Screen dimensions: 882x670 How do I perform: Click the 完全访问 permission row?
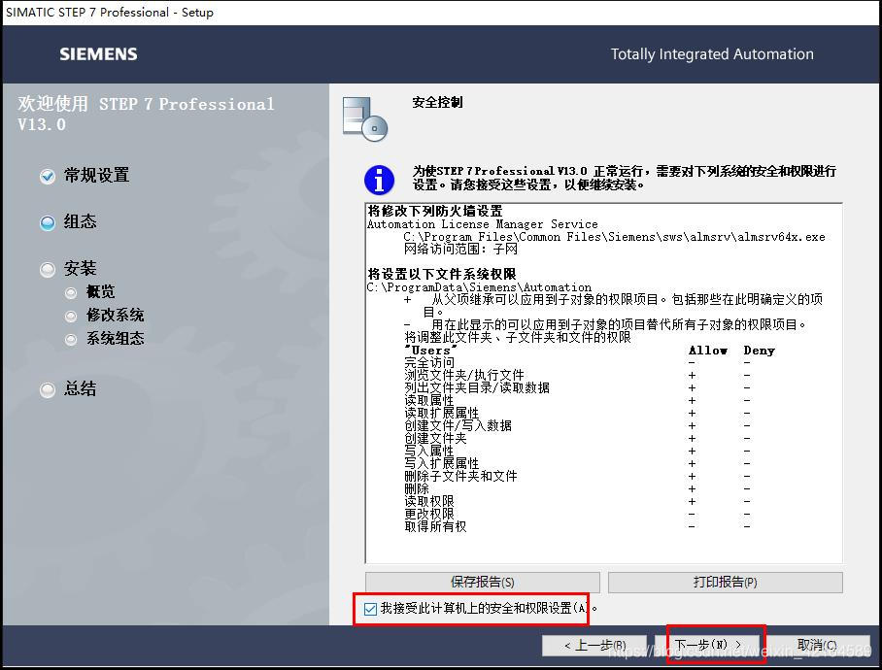click(578, 362)
